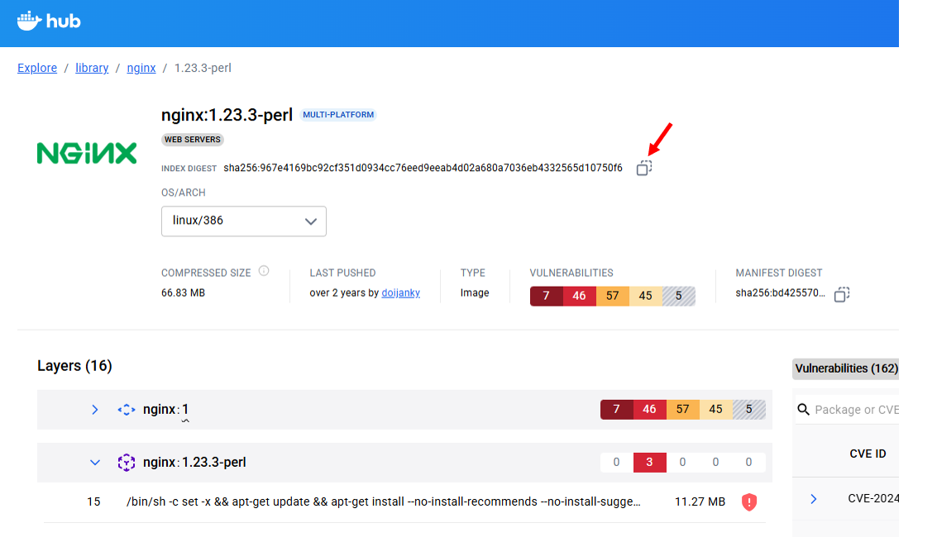
Task: Click the full index digest sha256 string
Action: point(423,168)
